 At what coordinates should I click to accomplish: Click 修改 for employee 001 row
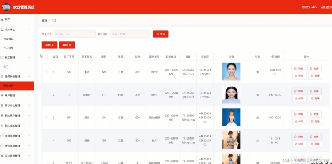pyautogui.click(x=299, y=121)
